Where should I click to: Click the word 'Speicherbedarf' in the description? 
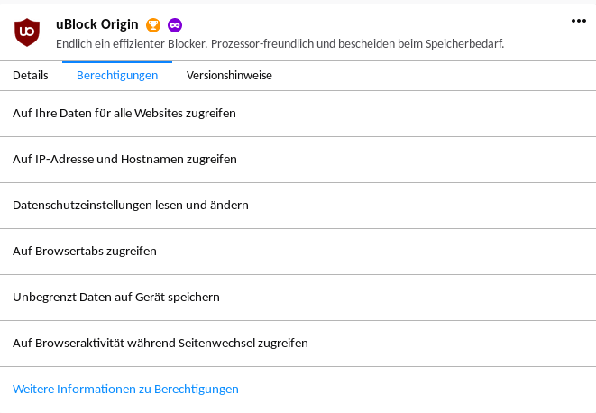coord(463,43)
